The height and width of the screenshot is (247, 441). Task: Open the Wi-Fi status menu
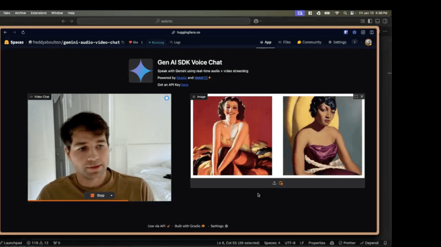pyautogui.click(x=337, y=13)
